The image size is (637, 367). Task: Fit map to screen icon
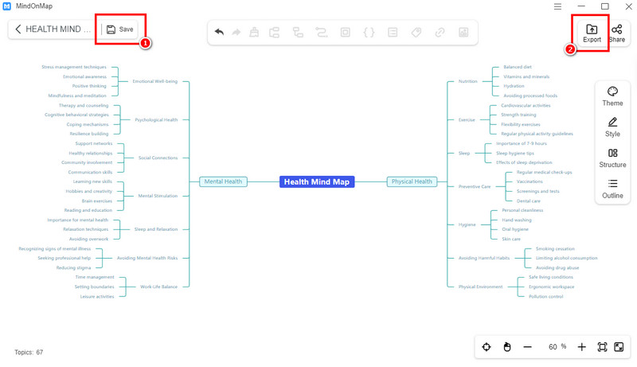coord(602,347)
